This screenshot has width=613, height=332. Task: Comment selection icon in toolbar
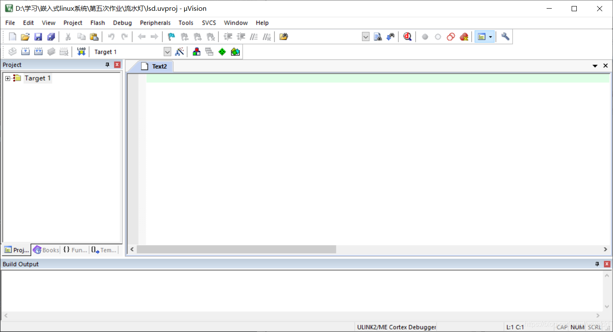point(254,37)
